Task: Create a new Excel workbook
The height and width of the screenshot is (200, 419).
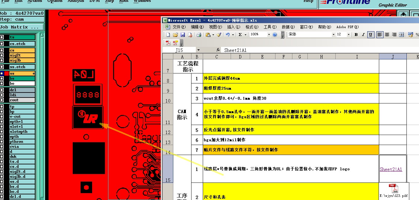Action: point(168,35)
